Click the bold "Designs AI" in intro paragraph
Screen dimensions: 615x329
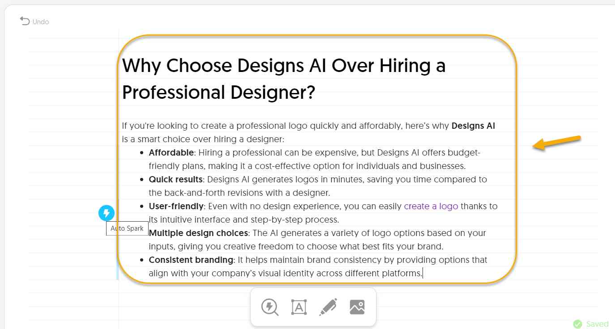point(473,126)
